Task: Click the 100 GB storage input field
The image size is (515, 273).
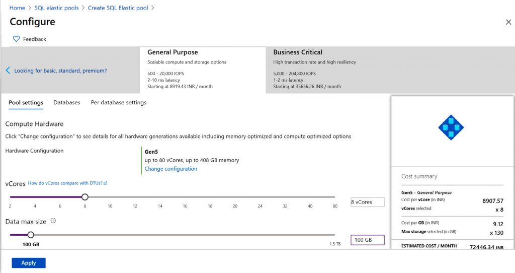Action: (367, 240)
